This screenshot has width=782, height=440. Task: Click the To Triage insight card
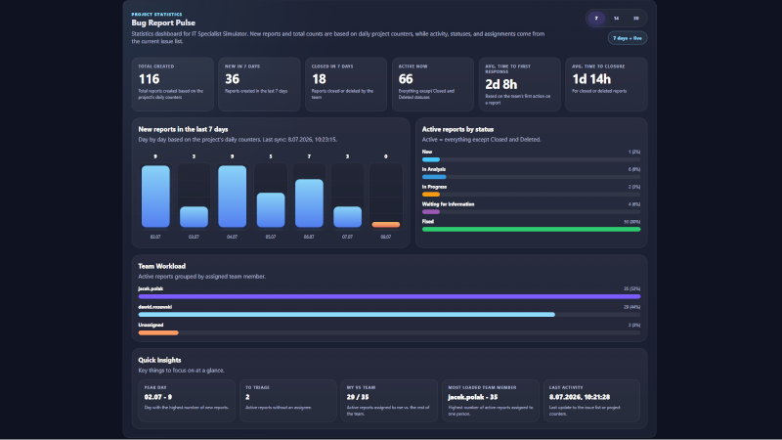click(287, 401)
